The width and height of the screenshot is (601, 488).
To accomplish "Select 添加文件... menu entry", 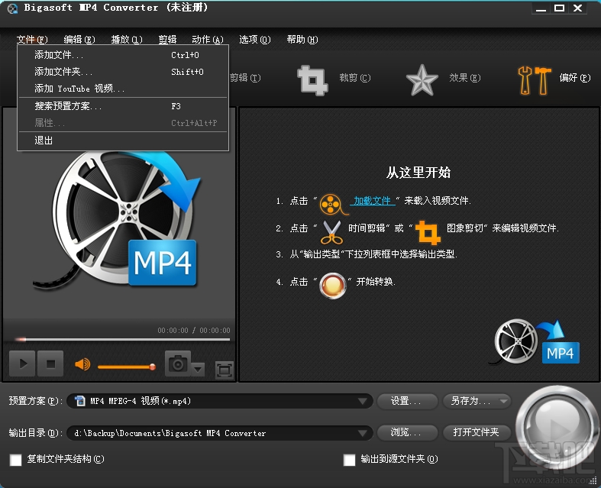I will click(x=123, y=55).
